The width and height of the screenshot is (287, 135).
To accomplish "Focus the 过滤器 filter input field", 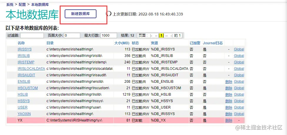I will click(32, 36).
